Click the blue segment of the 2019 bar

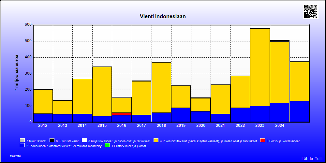click(x=181, y=115)
